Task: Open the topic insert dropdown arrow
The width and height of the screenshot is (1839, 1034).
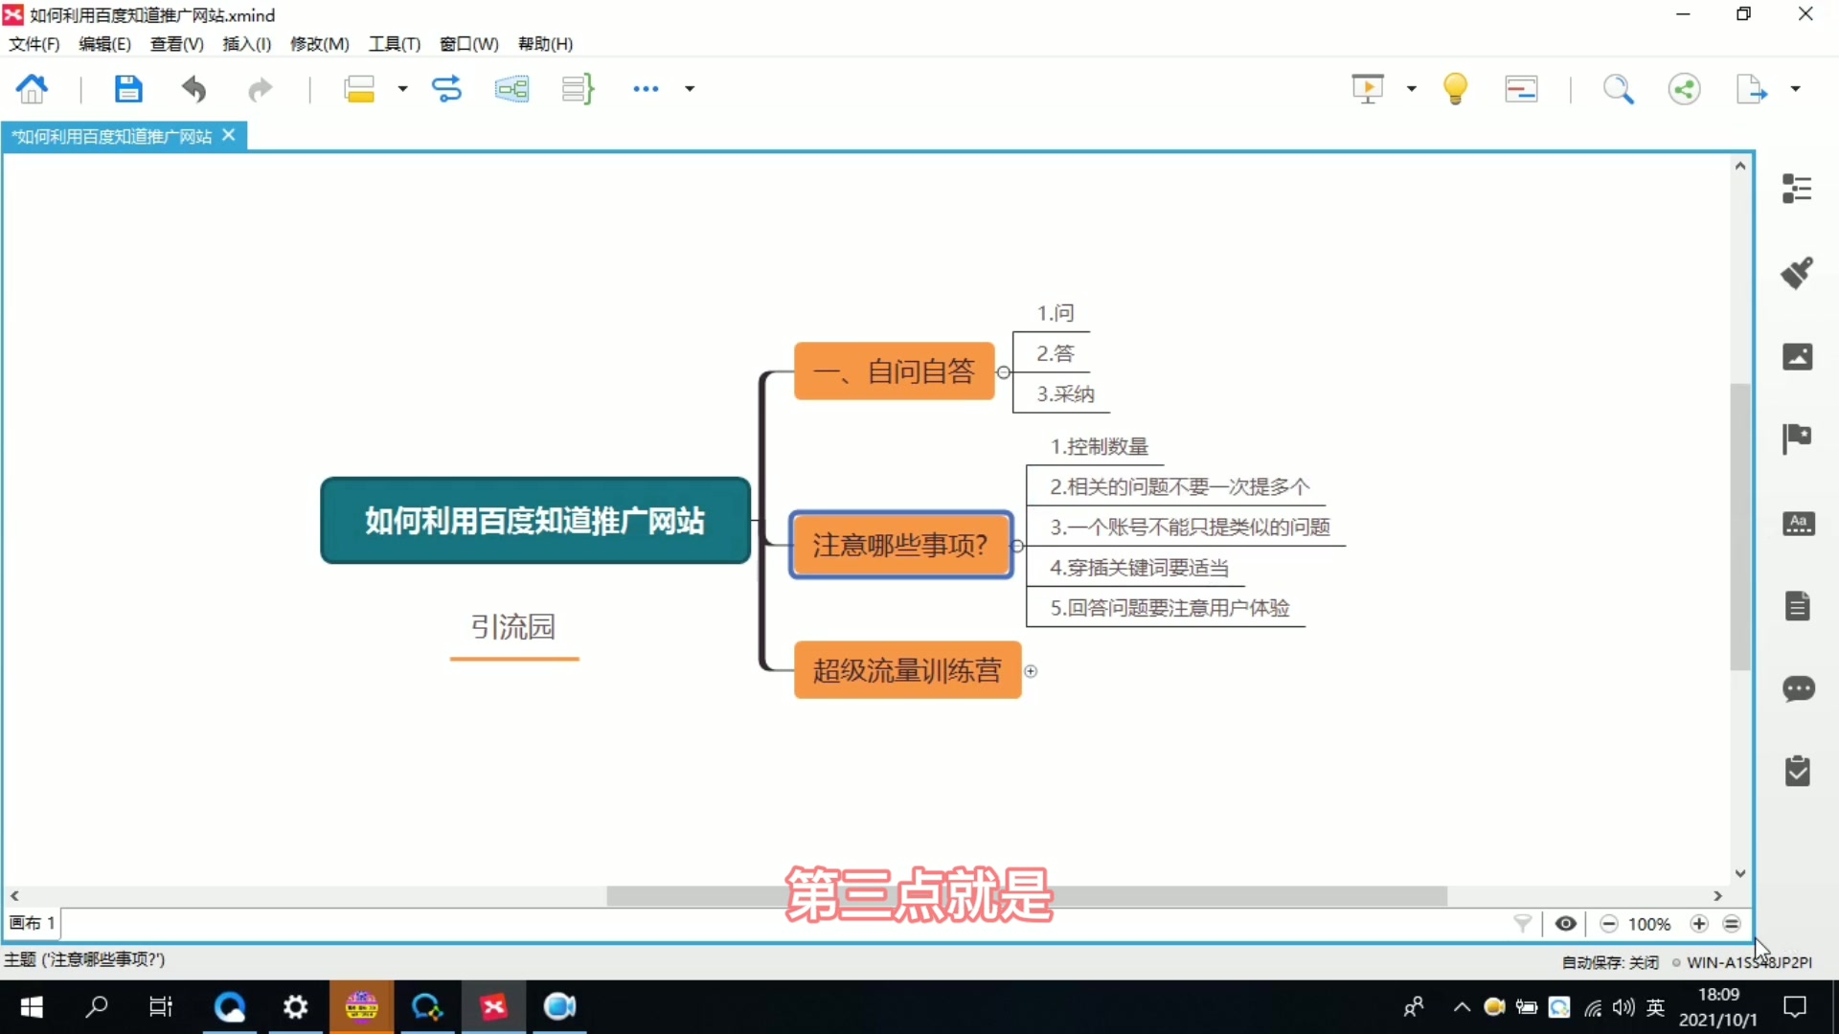Action: pos(402,89)
